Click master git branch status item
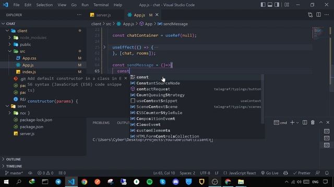This screenshot has width=334, height=187. (14, 173)
